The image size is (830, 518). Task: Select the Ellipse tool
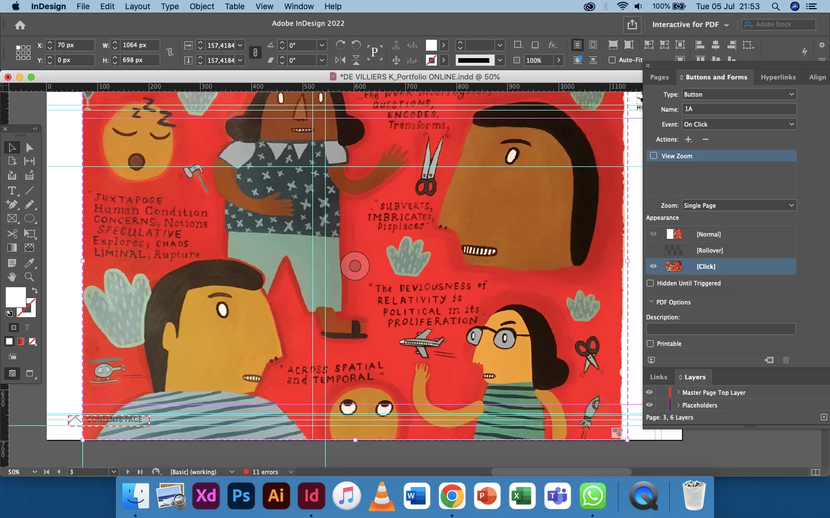pyautogui.click(x=29, y=219)
